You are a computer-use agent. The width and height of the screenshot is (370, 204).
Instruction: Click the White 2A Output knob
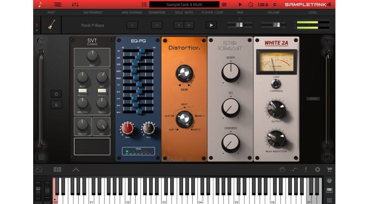pos(276,109)
